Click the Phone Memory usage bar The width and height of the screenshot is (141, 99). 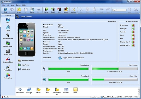(115, 69)
